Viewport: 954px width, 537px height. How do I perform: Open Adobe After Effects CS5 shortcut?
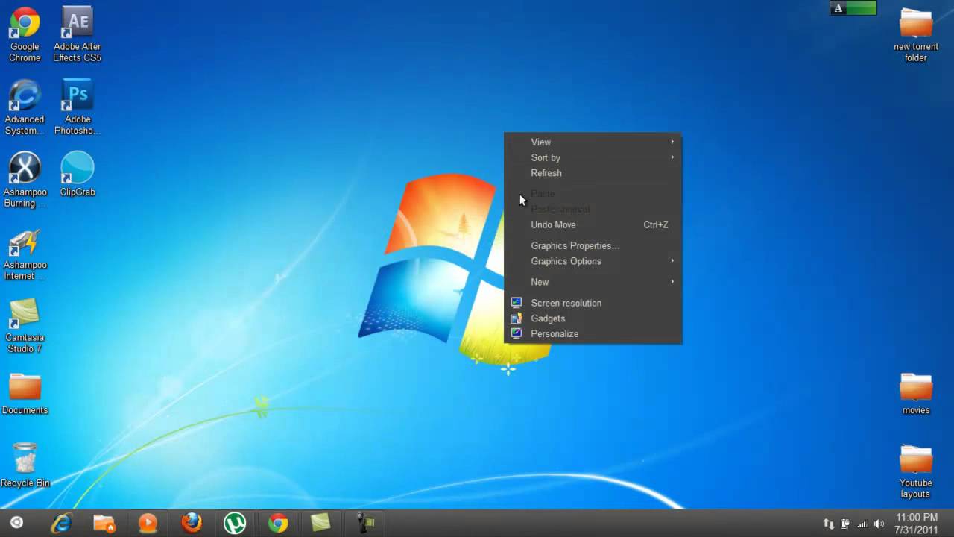(x=77, y=34)
